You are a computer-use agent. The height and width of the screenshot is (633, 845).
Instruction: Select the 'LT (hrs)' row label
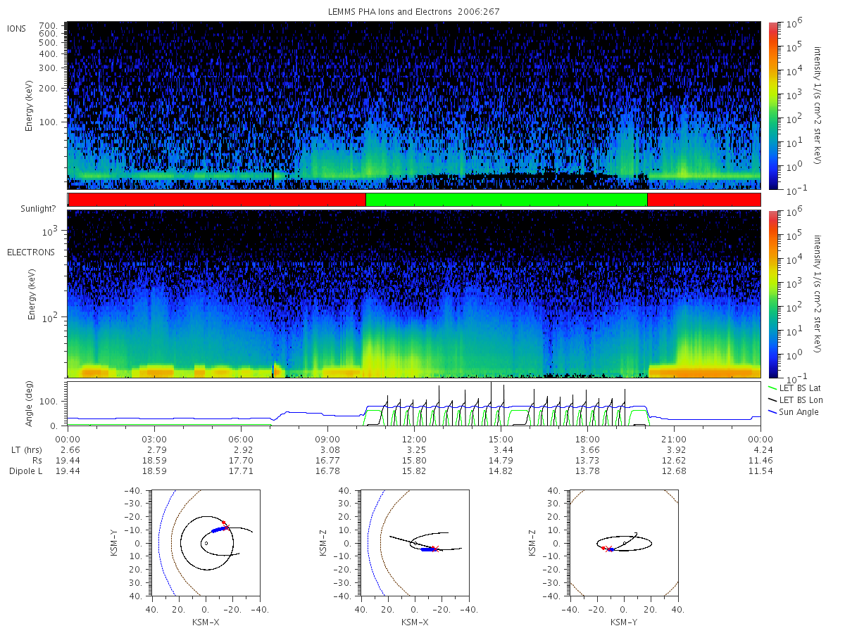30,449
